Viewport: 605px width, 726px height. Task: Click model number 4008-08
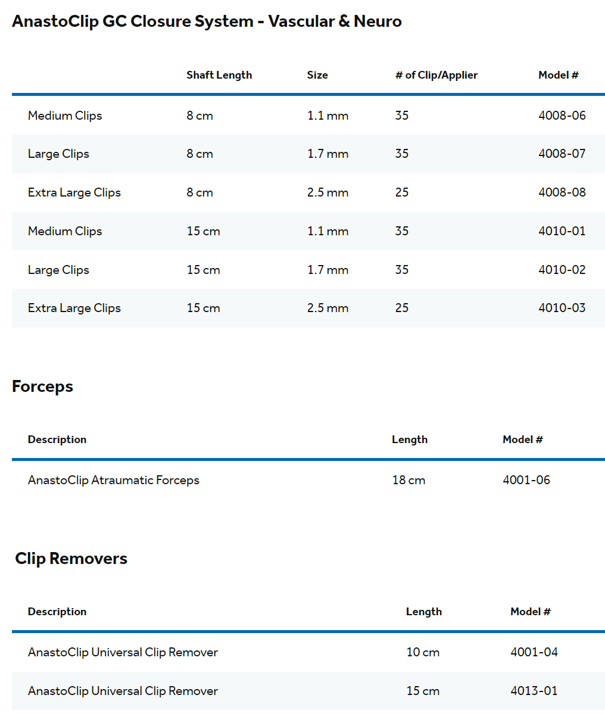[562, 192]
